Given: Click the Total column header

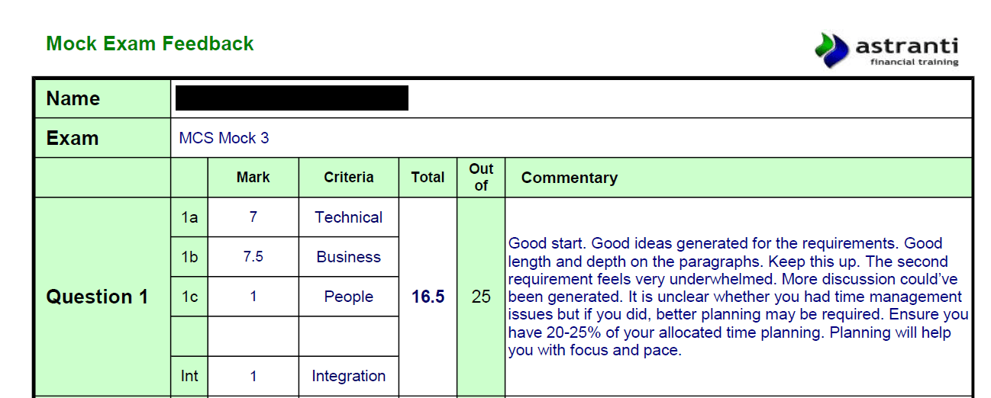Looking at the screenshot, I should point(428,178).
